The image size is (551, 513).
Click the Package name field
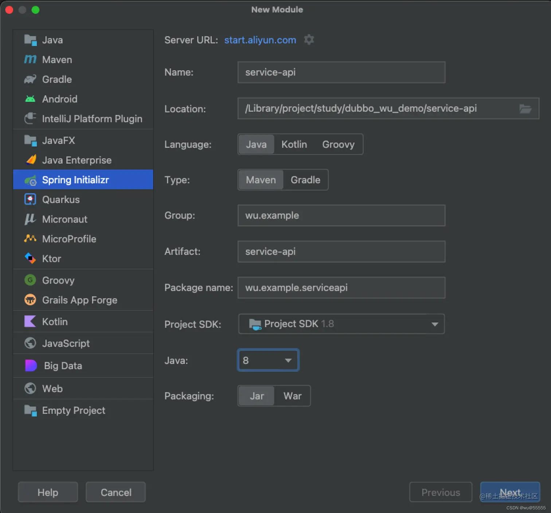click(341, 287)
